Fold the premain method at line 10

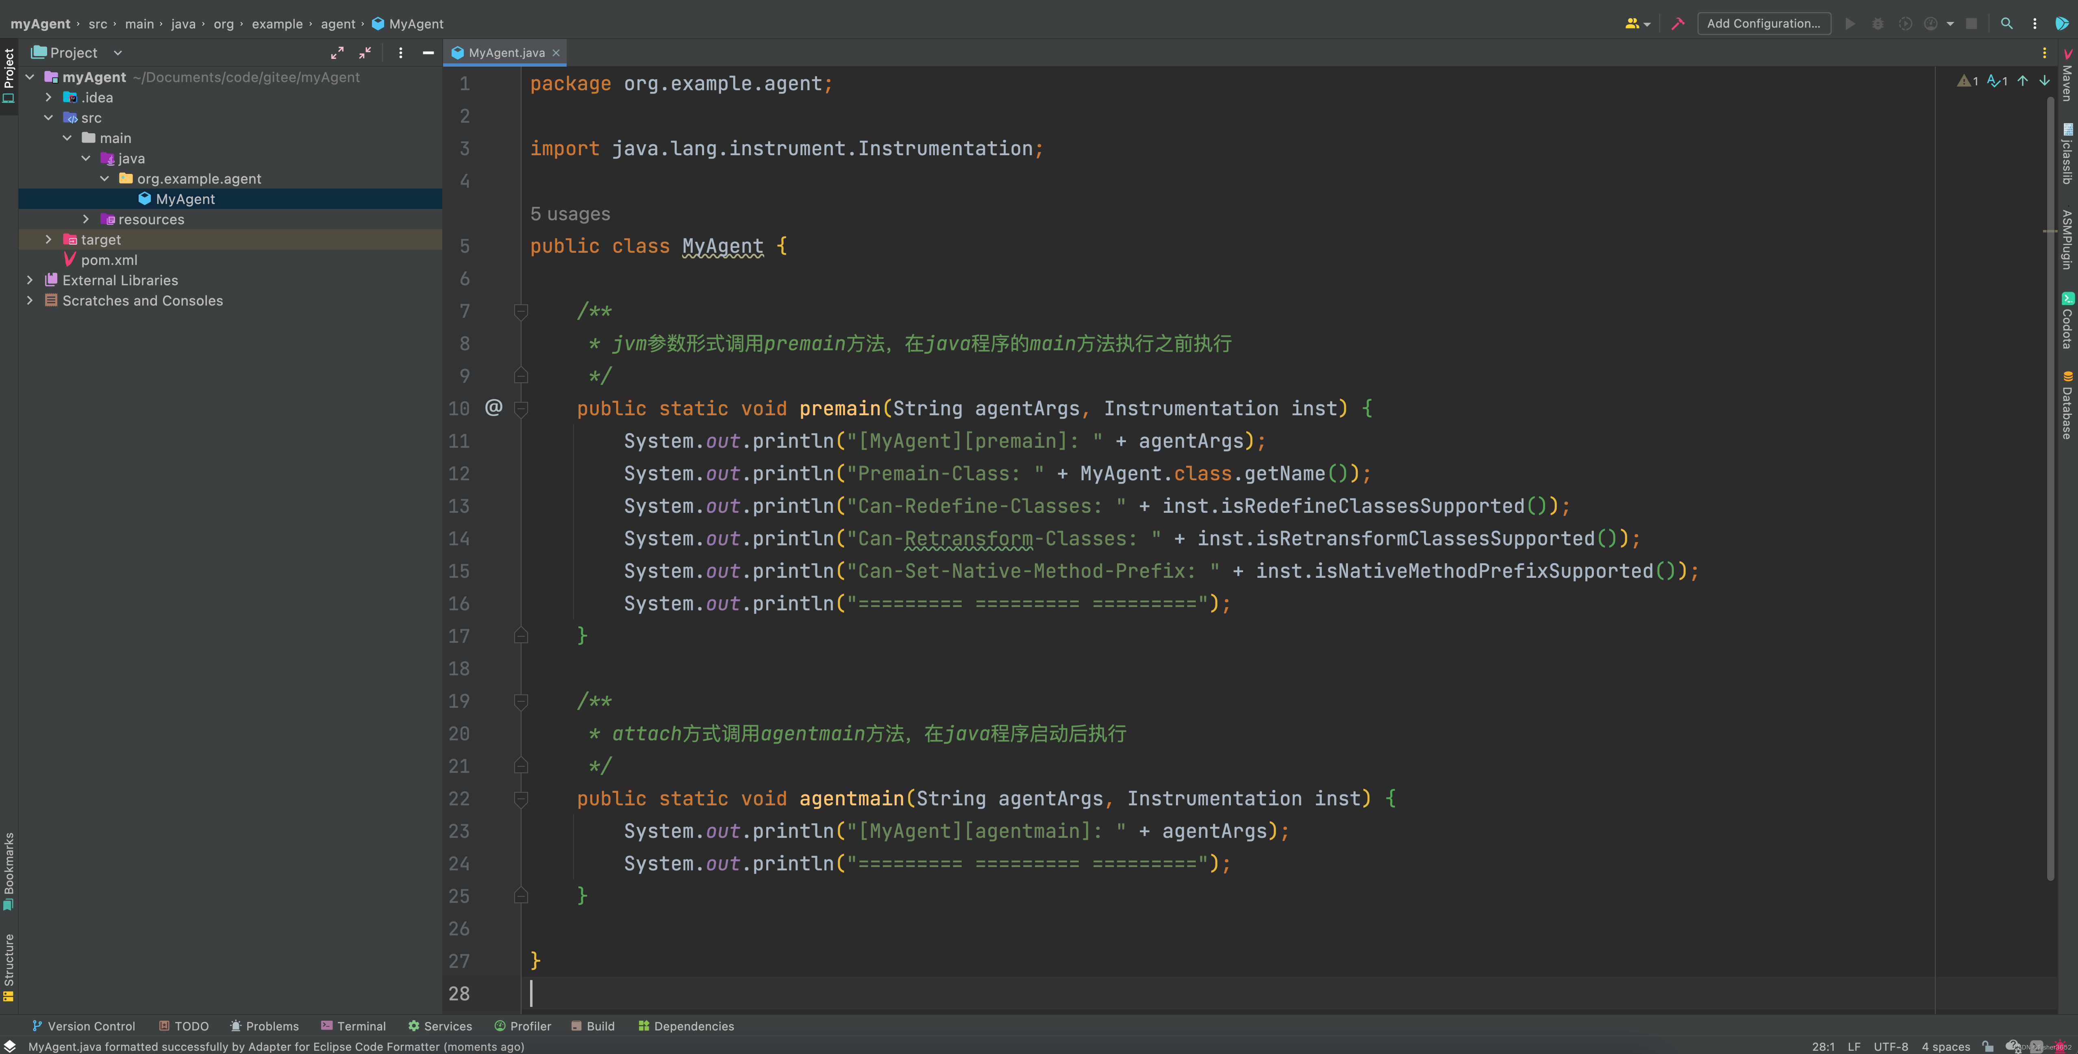(521, 409)
